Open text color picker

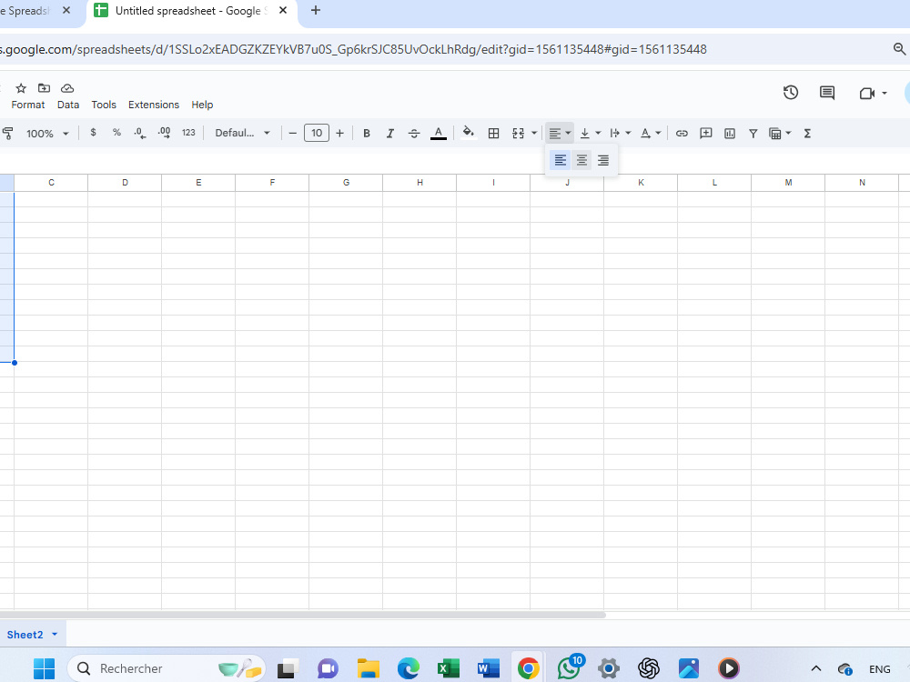click(x=439, y=134)
